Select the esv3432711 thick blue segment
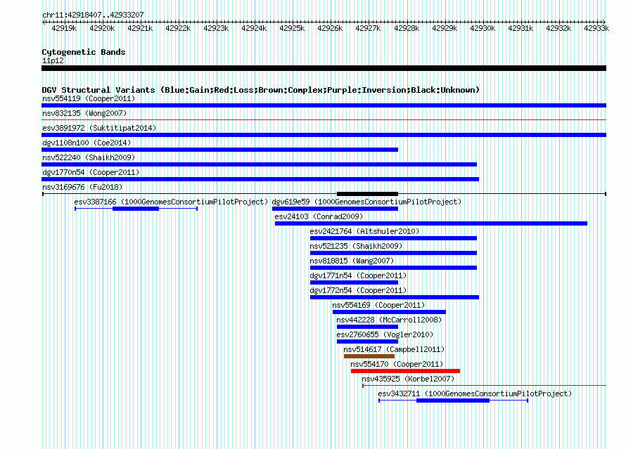626x449 pixels. [x=453, y=401]
